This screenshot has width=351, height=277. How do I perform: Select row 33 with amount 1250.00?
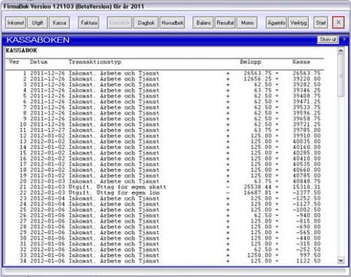click(165, 255)
